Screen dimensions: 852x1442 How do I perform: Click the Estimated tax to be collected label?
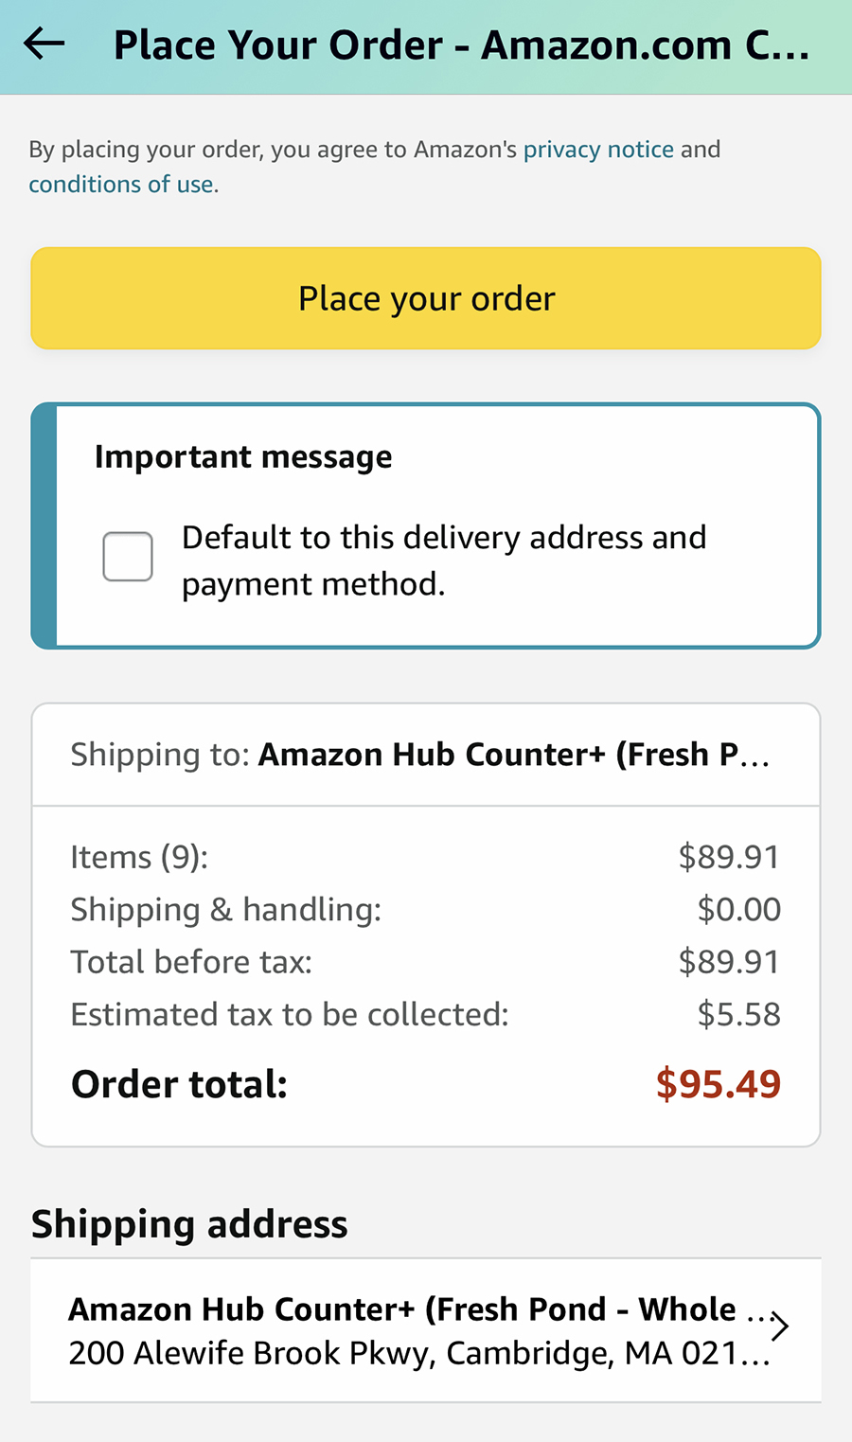coord(290,1015)
